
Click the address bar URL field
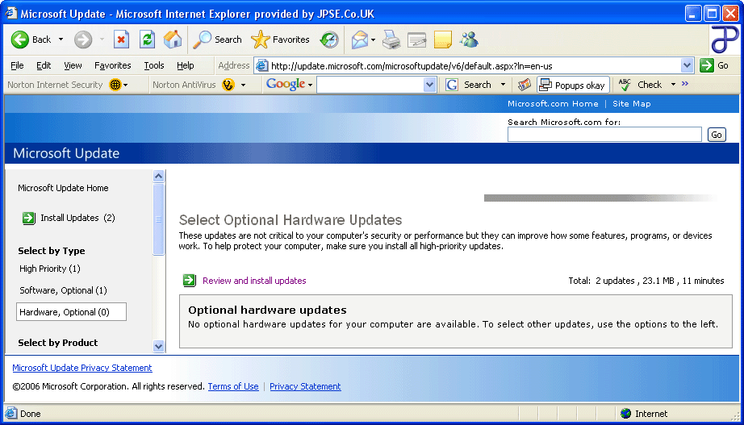point(474,66)
